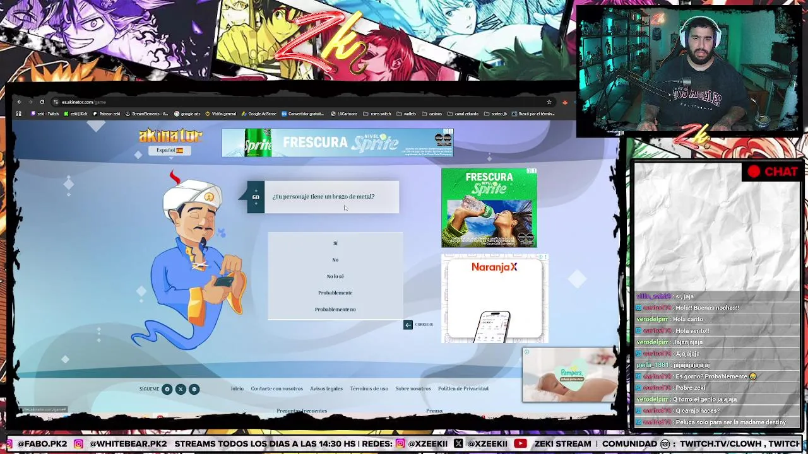This screenshot has height=454, width=808.
Task: Open the LACartoons bookmark
Action: tap(344, 114)
